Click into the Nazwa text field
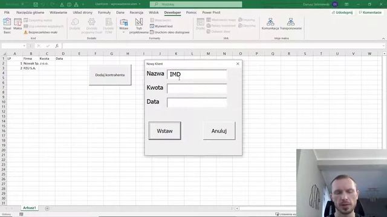387x217 pixels. point(197,74)
